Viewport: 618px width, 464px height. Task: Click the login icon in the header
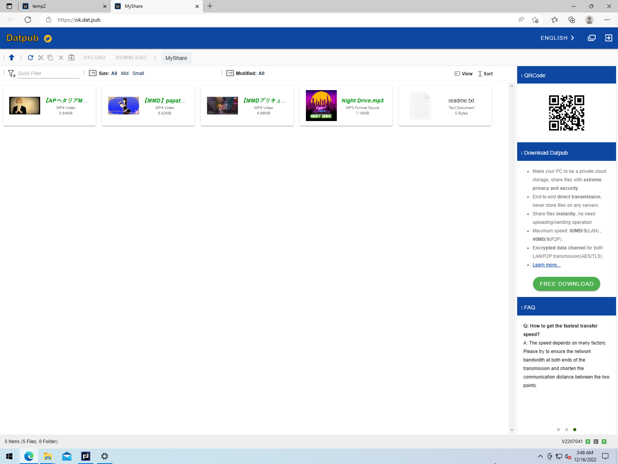pyautogui.click(x=609, y=38)
